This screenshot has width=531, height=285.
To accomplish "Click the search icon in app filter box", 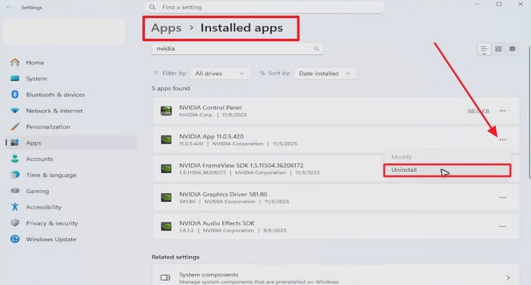I will pos(316,49).
